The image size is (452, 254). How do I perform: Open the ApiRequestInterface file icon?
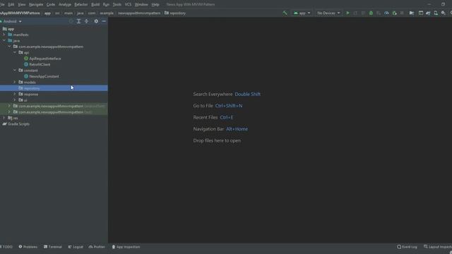pos(26,59)
